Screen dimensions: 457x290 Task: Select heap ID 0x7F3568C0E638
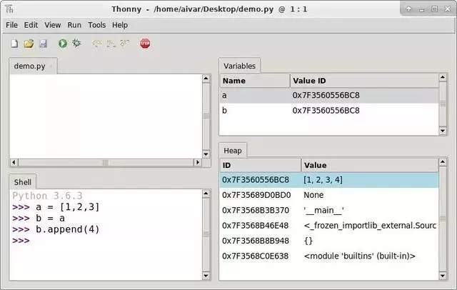pos(255,256)
